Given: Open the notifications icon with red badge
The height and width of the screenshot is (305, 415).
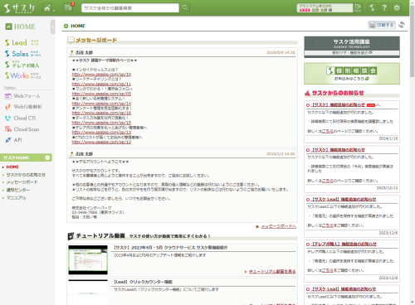Looking at the screenshot, I should click(x=68, y=7).
